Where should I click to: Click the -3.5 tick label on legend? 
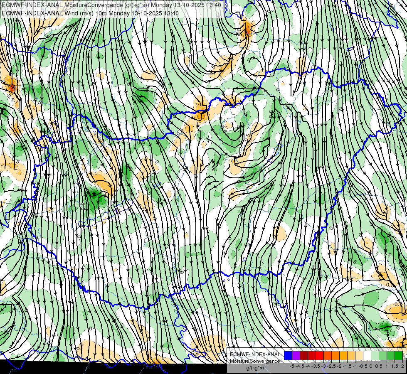316,366
